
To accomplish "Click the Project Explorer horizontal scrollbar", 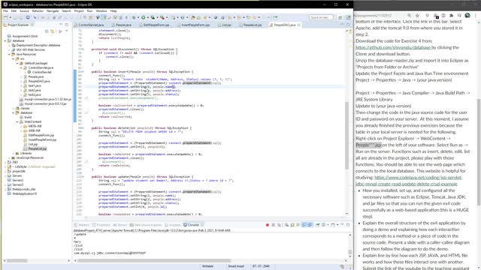I will (x=17, y=261).
